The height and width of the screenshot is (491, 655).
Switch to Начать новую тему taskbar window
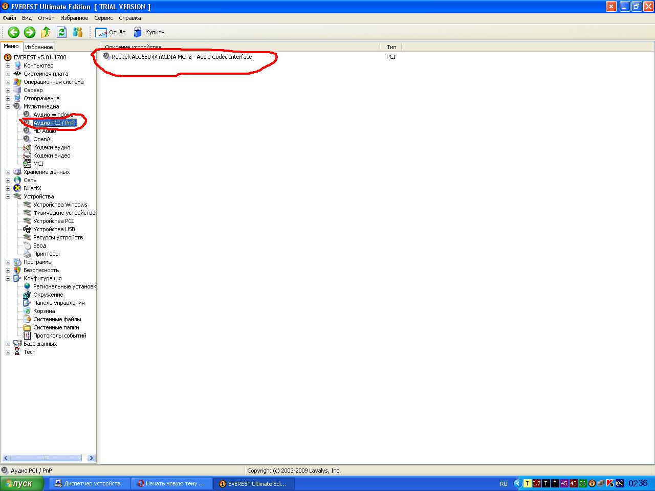click(171, 483)
